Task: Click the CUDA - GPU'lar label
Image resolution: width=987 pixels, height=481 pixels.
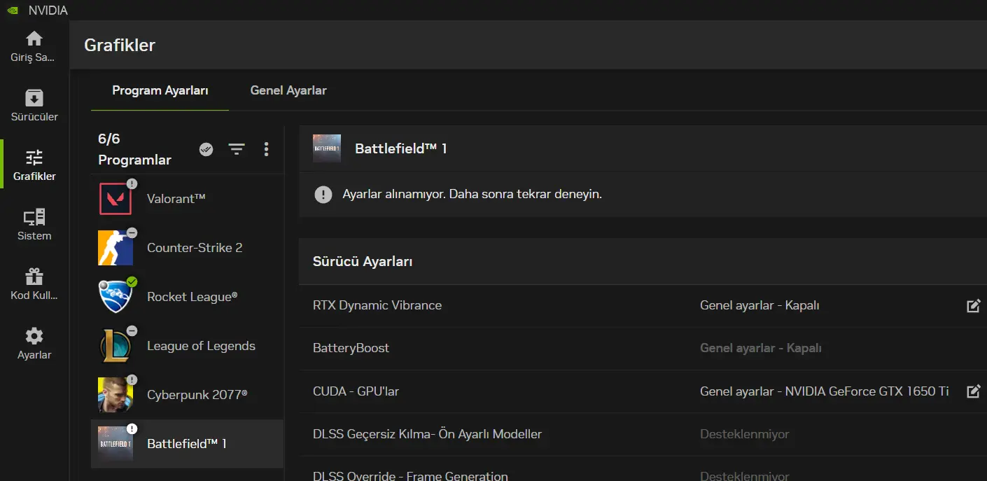Action: pos(356,391)
